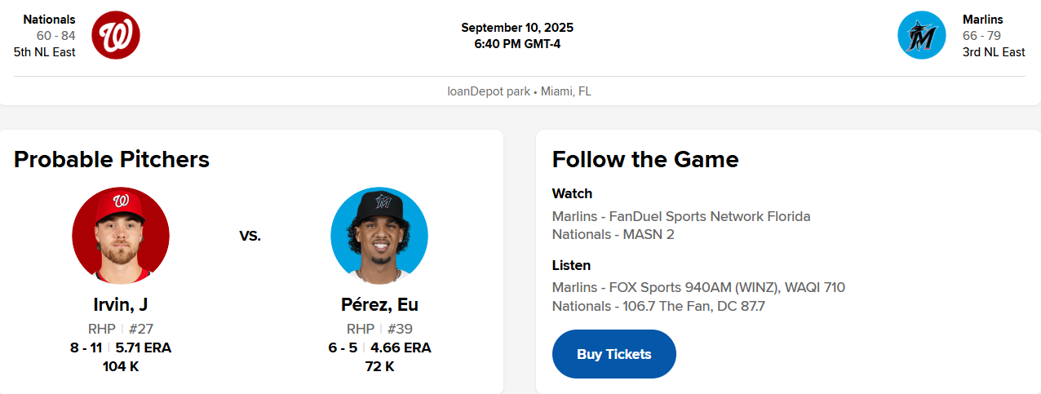Viewport: 1041px width, 394px height.
Task: Click the Marlins team name at top right
Action: pos(982,19)
